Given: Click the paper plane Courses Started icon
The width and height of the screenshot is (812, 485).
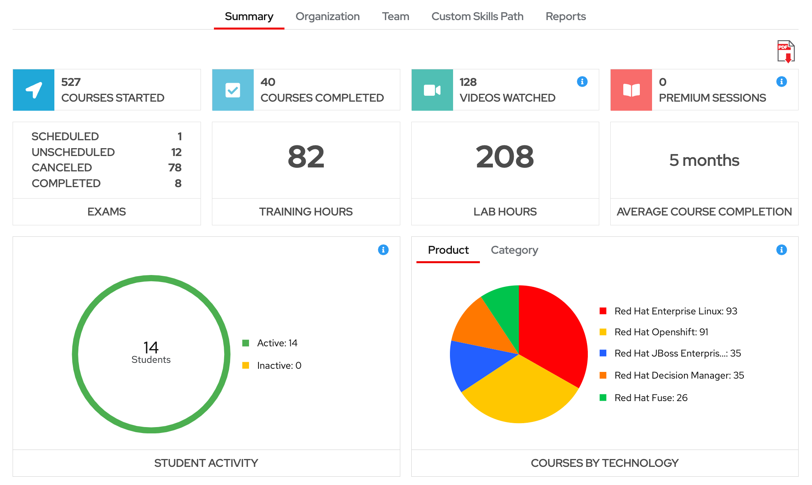Looking at the screenshot, I should (x=33, y=90).
